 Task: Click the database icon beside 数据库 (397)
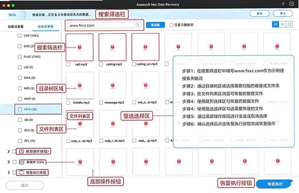22,162
